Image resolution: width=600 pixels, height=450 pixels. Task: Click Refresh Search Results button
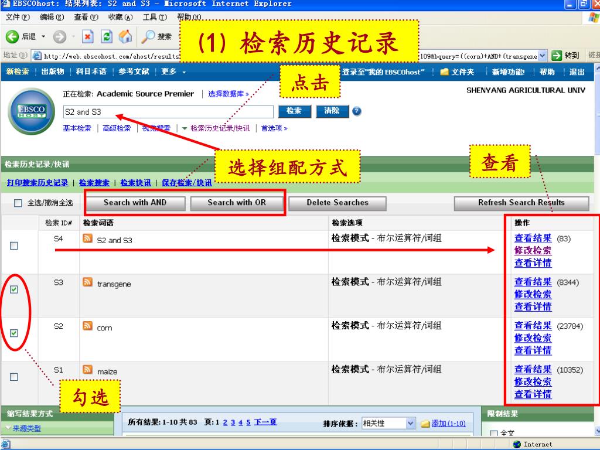[521, 203]
